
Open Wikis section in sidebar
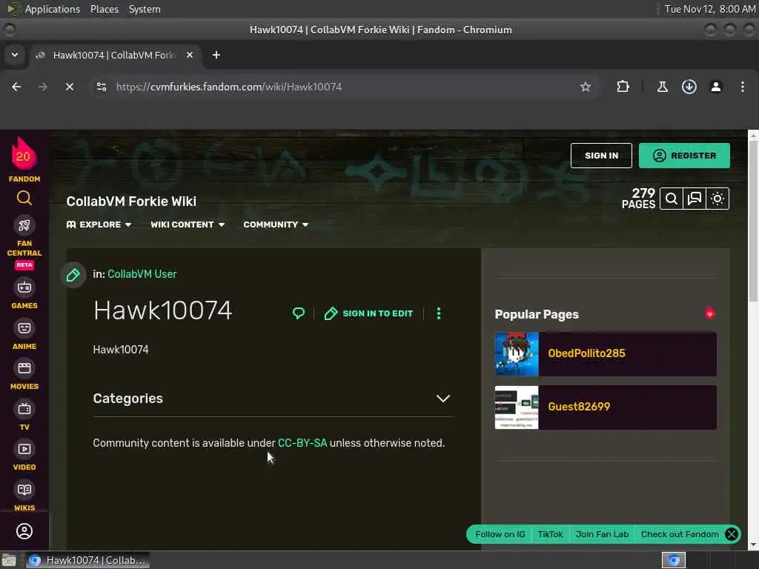click(x=24, y=496)
